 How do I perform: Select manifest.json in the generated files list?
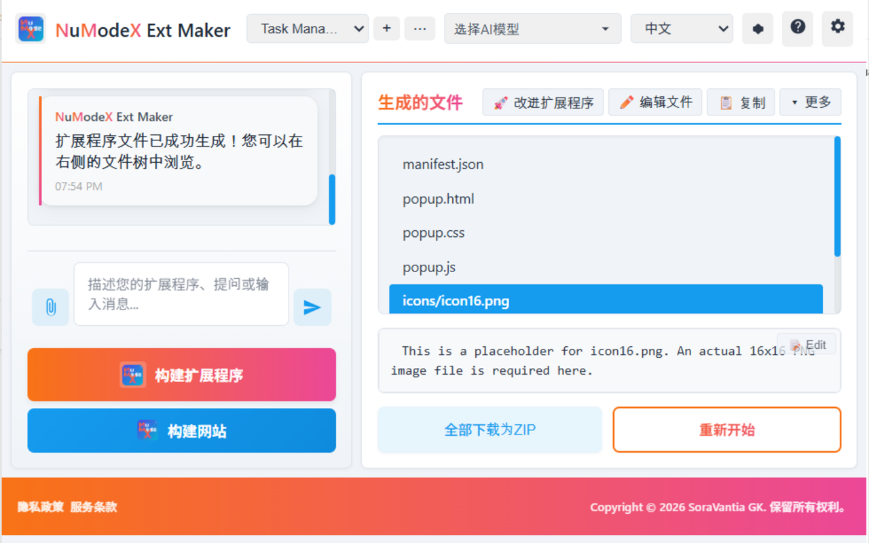[x=443, y=164]
